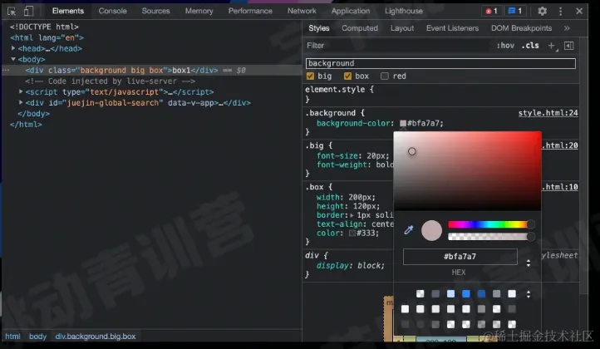The height and width of the screenshot is (349, 600).
Task: Collapse the body element node
Action: (x=13, y=59)
